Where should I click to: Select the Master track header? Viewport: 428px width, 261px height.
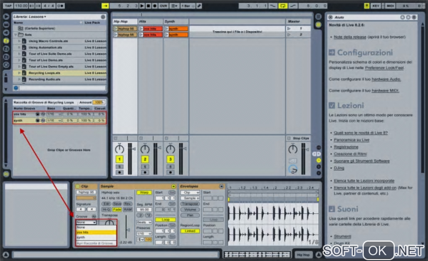[x=298, y=21]
